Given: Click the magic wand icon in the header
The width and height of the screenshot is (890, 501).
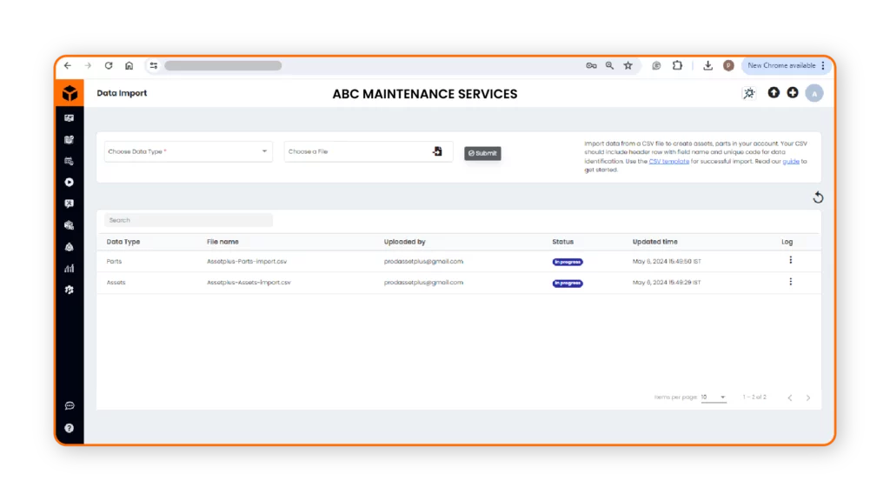Looking at the screenshot, I should tap(749, 93).
